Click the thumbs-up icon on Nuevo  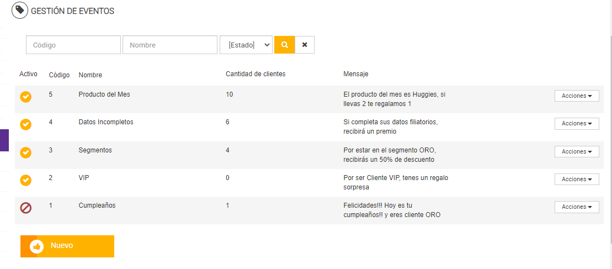[37, 246]
